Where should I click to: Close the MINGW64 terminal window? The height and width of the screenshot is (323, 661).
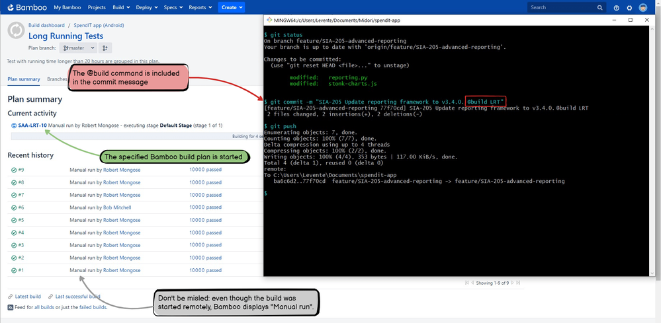pos(646,20)
